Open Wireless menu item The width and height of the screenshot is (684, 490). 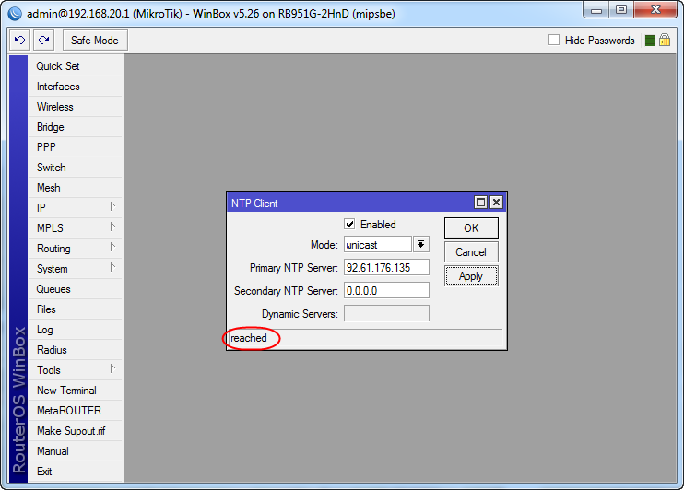[75, 107]
